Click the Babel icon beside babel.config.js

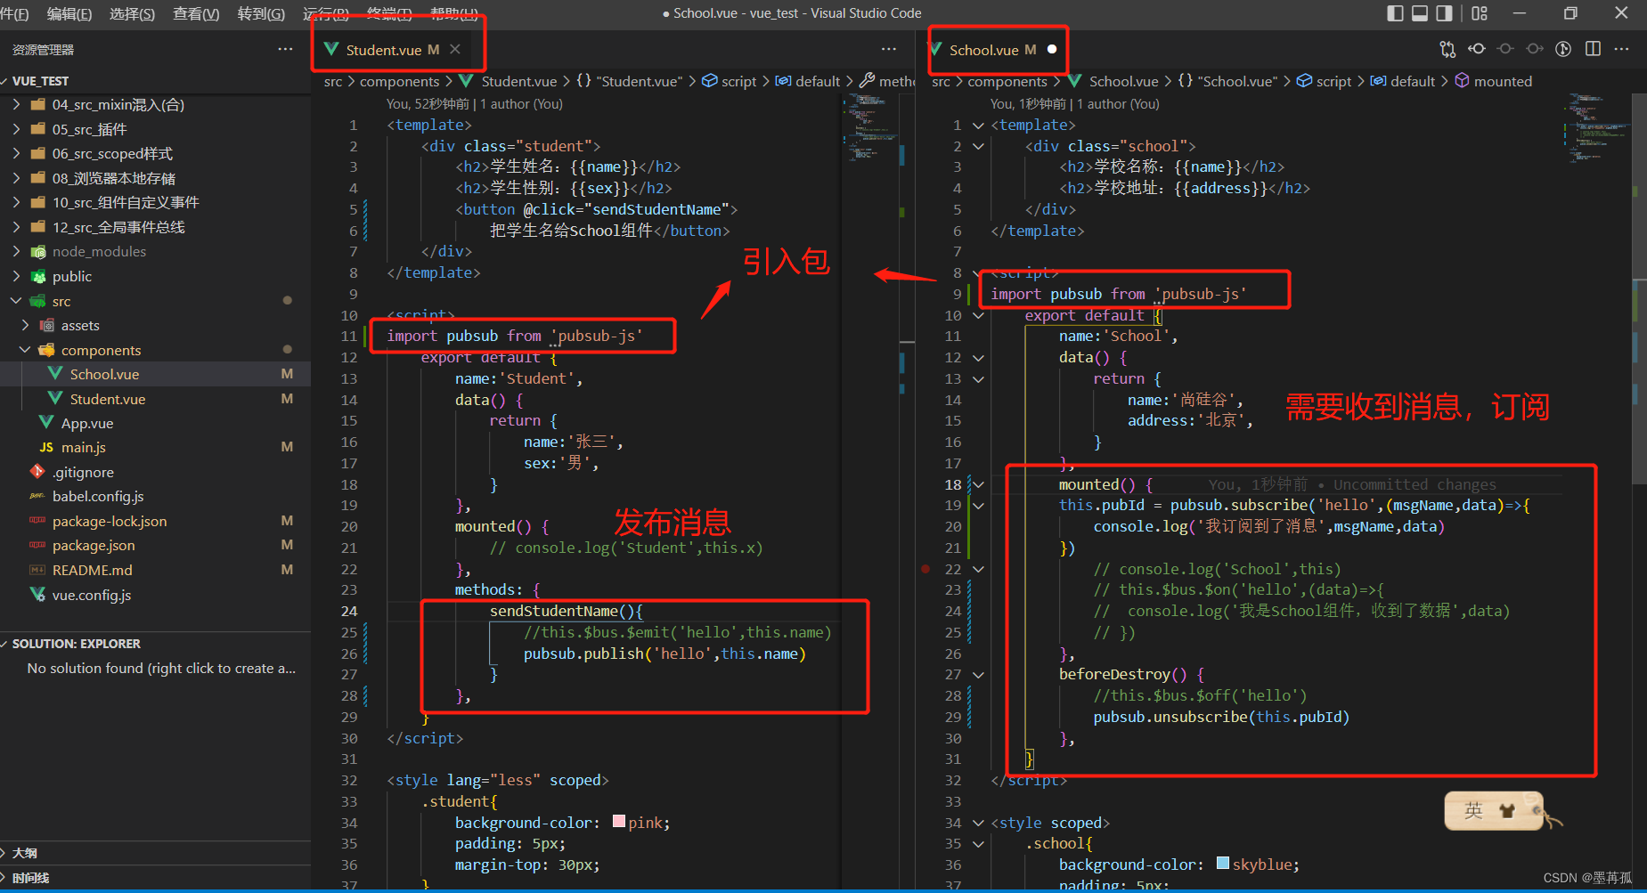pos(37,496)
